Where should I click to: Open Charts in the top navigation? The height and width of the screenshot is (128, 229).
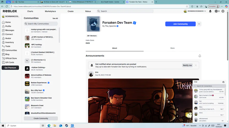[x=30, y=11]
